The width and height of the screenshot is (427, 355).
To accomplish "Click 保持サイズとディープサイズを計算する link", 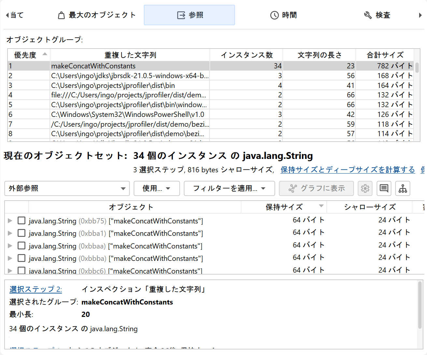I will coord(348,170).
